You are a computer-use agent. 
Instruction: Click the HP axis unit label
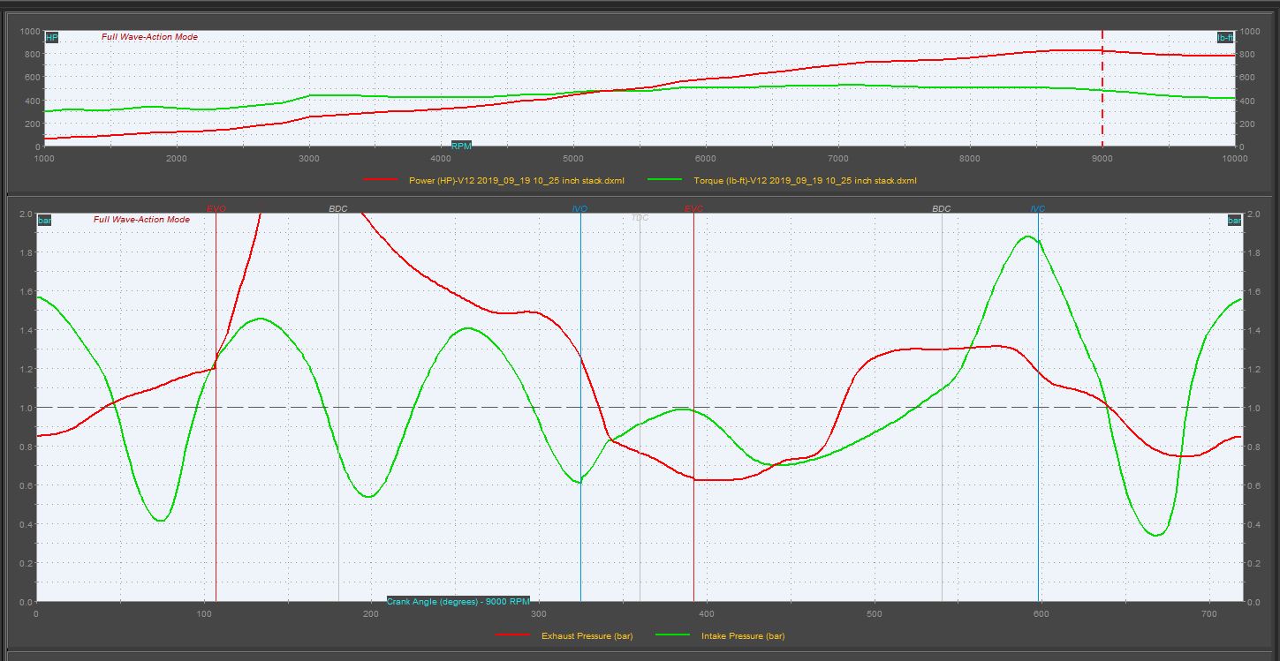pos(51,38)
